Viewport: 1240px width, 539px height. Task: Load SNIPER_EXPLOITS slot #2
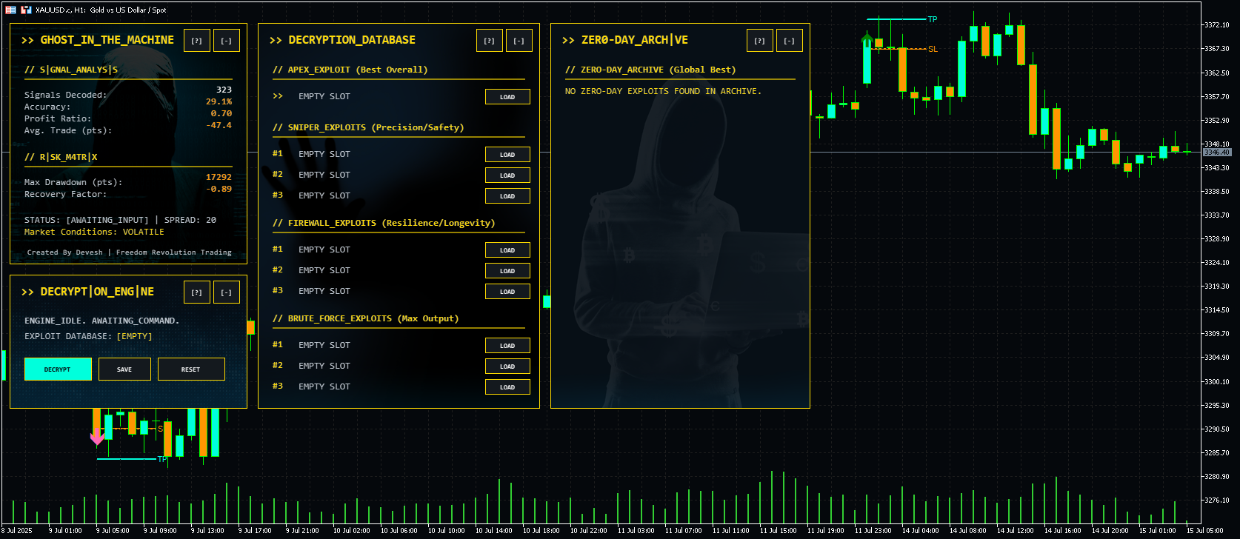[507, 175]
